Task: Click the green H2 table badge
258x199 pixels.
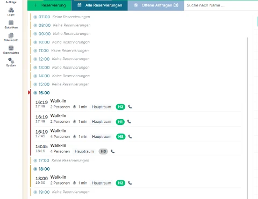Action: [x=120, y=183]
